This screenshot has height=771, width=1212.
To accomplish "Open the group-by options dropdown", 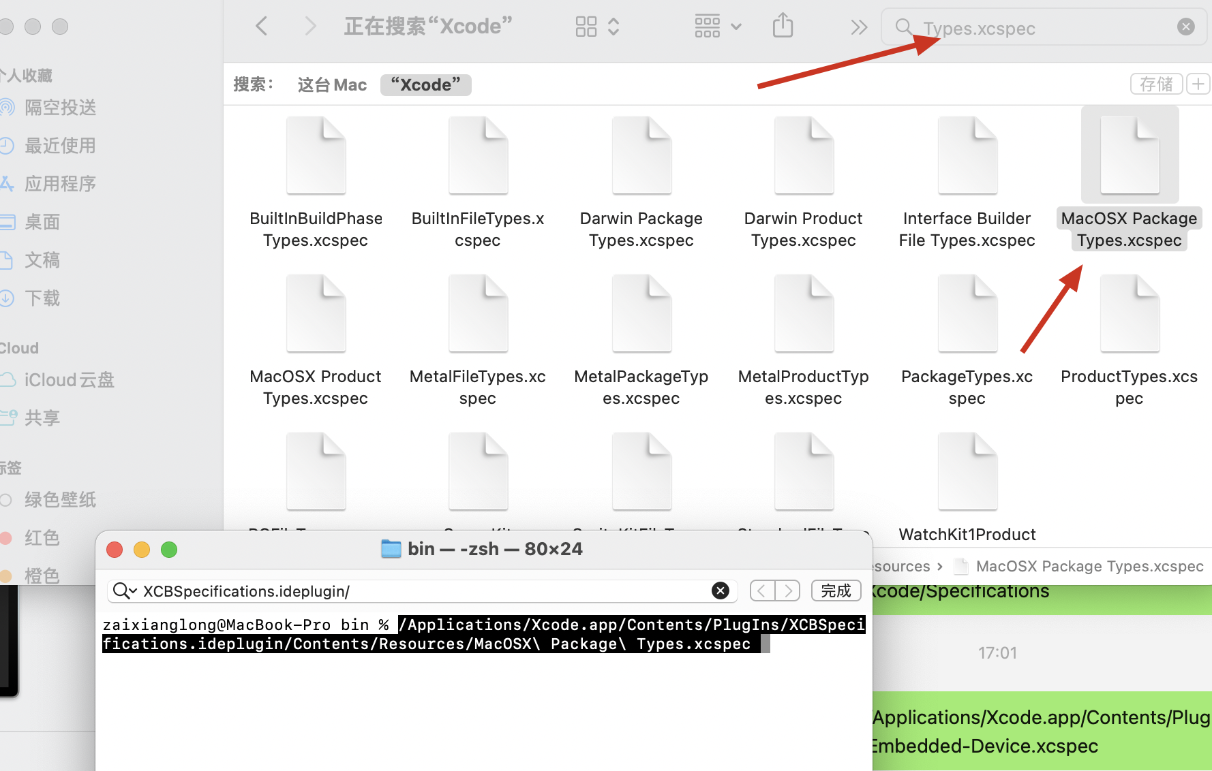I will (x=718, y=27).
